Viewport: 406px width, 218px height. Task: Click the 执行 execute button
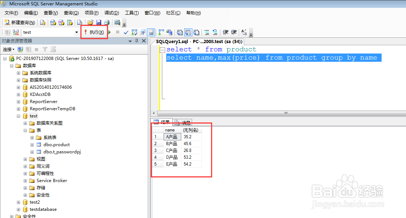coord(94,32)
